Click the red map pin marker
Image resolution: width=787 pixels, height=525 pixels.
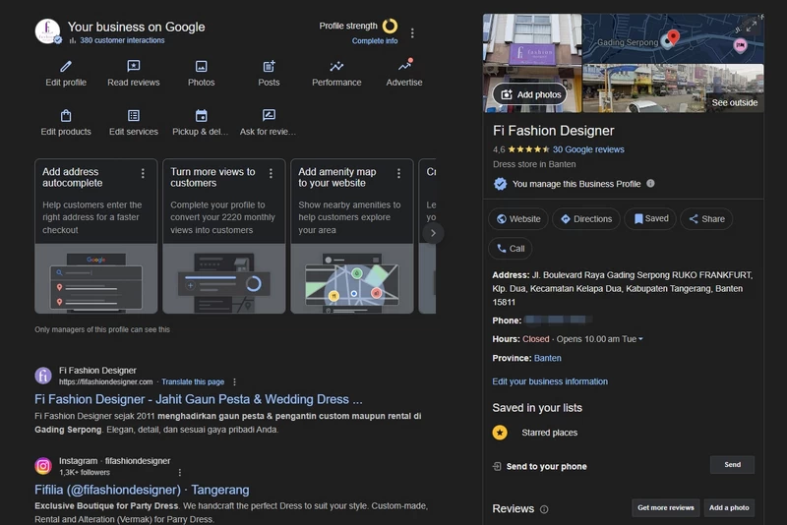[x=673, y=36]
